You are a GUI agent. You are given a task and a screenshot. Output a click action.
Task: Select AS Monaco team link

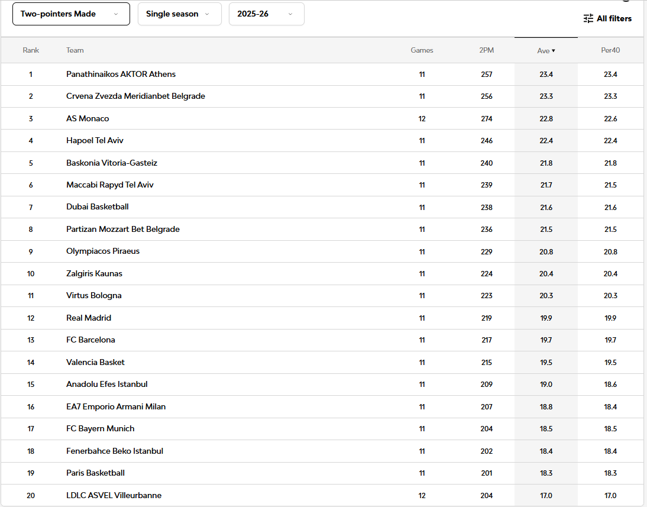tap(88, 119)
